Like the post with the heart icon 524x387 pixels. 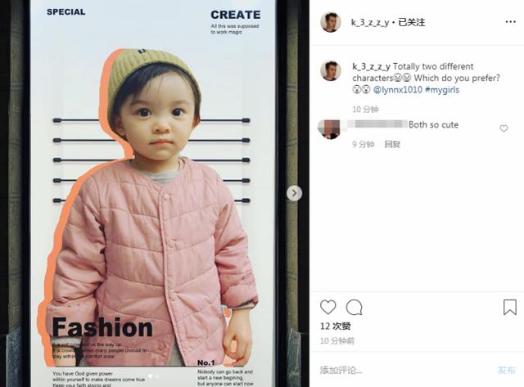click(327, 307)
